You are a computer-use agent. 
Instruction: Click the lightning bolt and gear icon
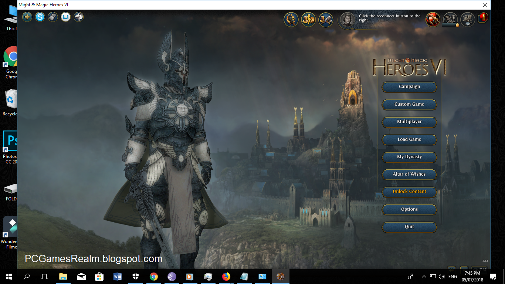(309, 20)
